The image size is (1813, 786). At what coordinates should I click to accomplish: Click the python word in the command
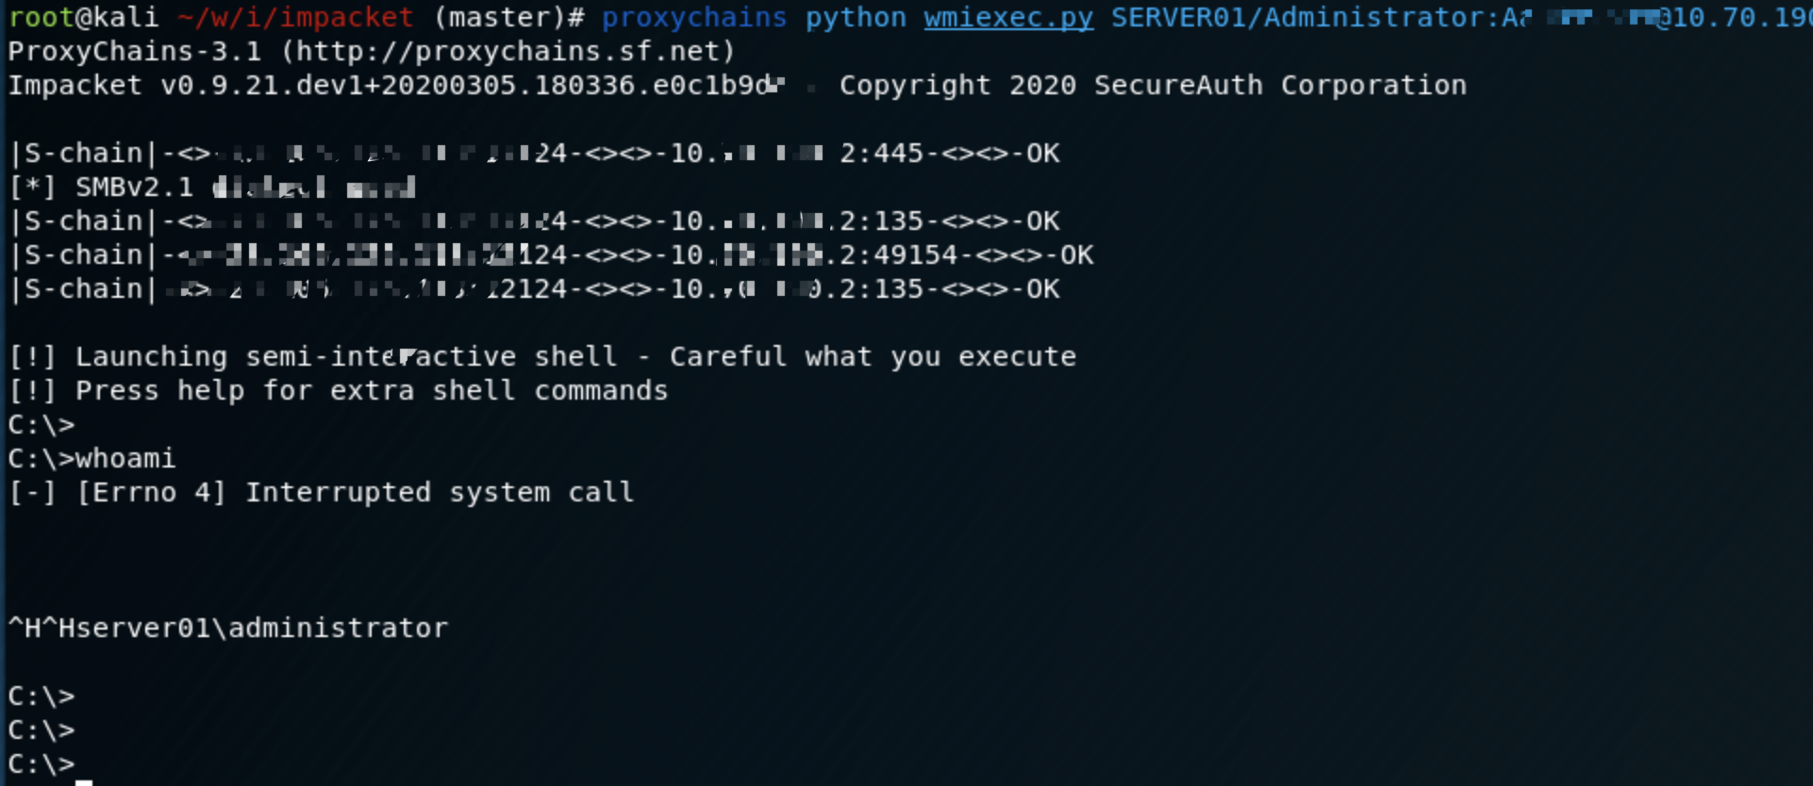point(855,18)
